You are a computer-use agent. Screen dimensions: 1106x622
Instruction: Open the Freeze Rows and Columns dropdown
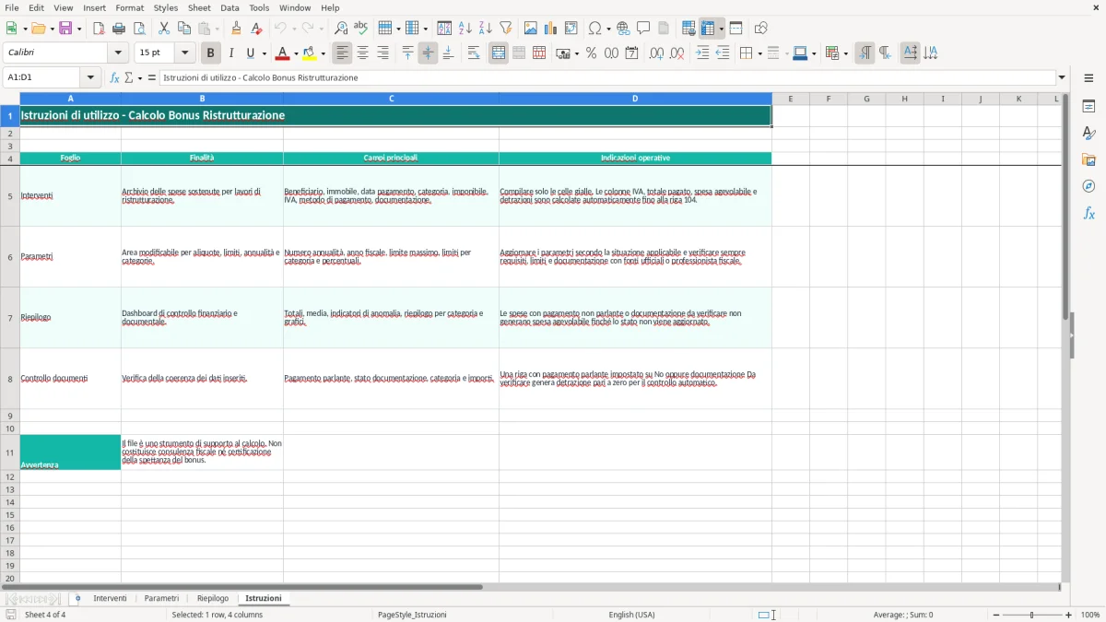pyautogui.click(x=722, y=29)
